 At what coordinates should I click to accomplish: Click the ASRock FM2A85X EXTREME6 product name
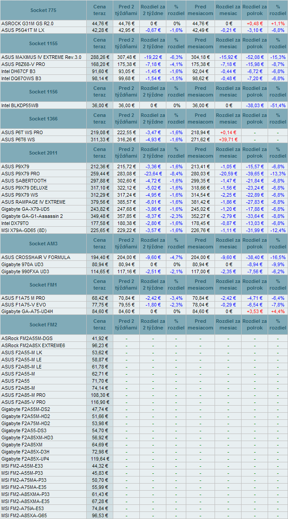(33, 345)
